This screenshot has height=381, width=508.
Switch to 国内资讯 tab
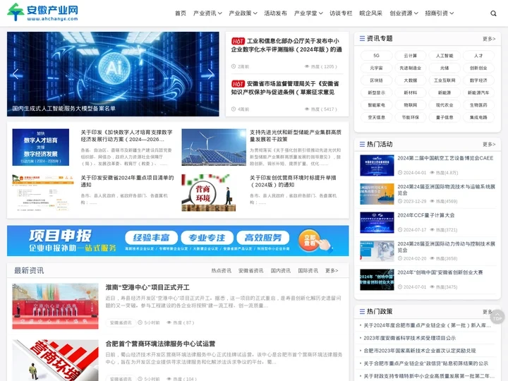(x=281, y=270)
